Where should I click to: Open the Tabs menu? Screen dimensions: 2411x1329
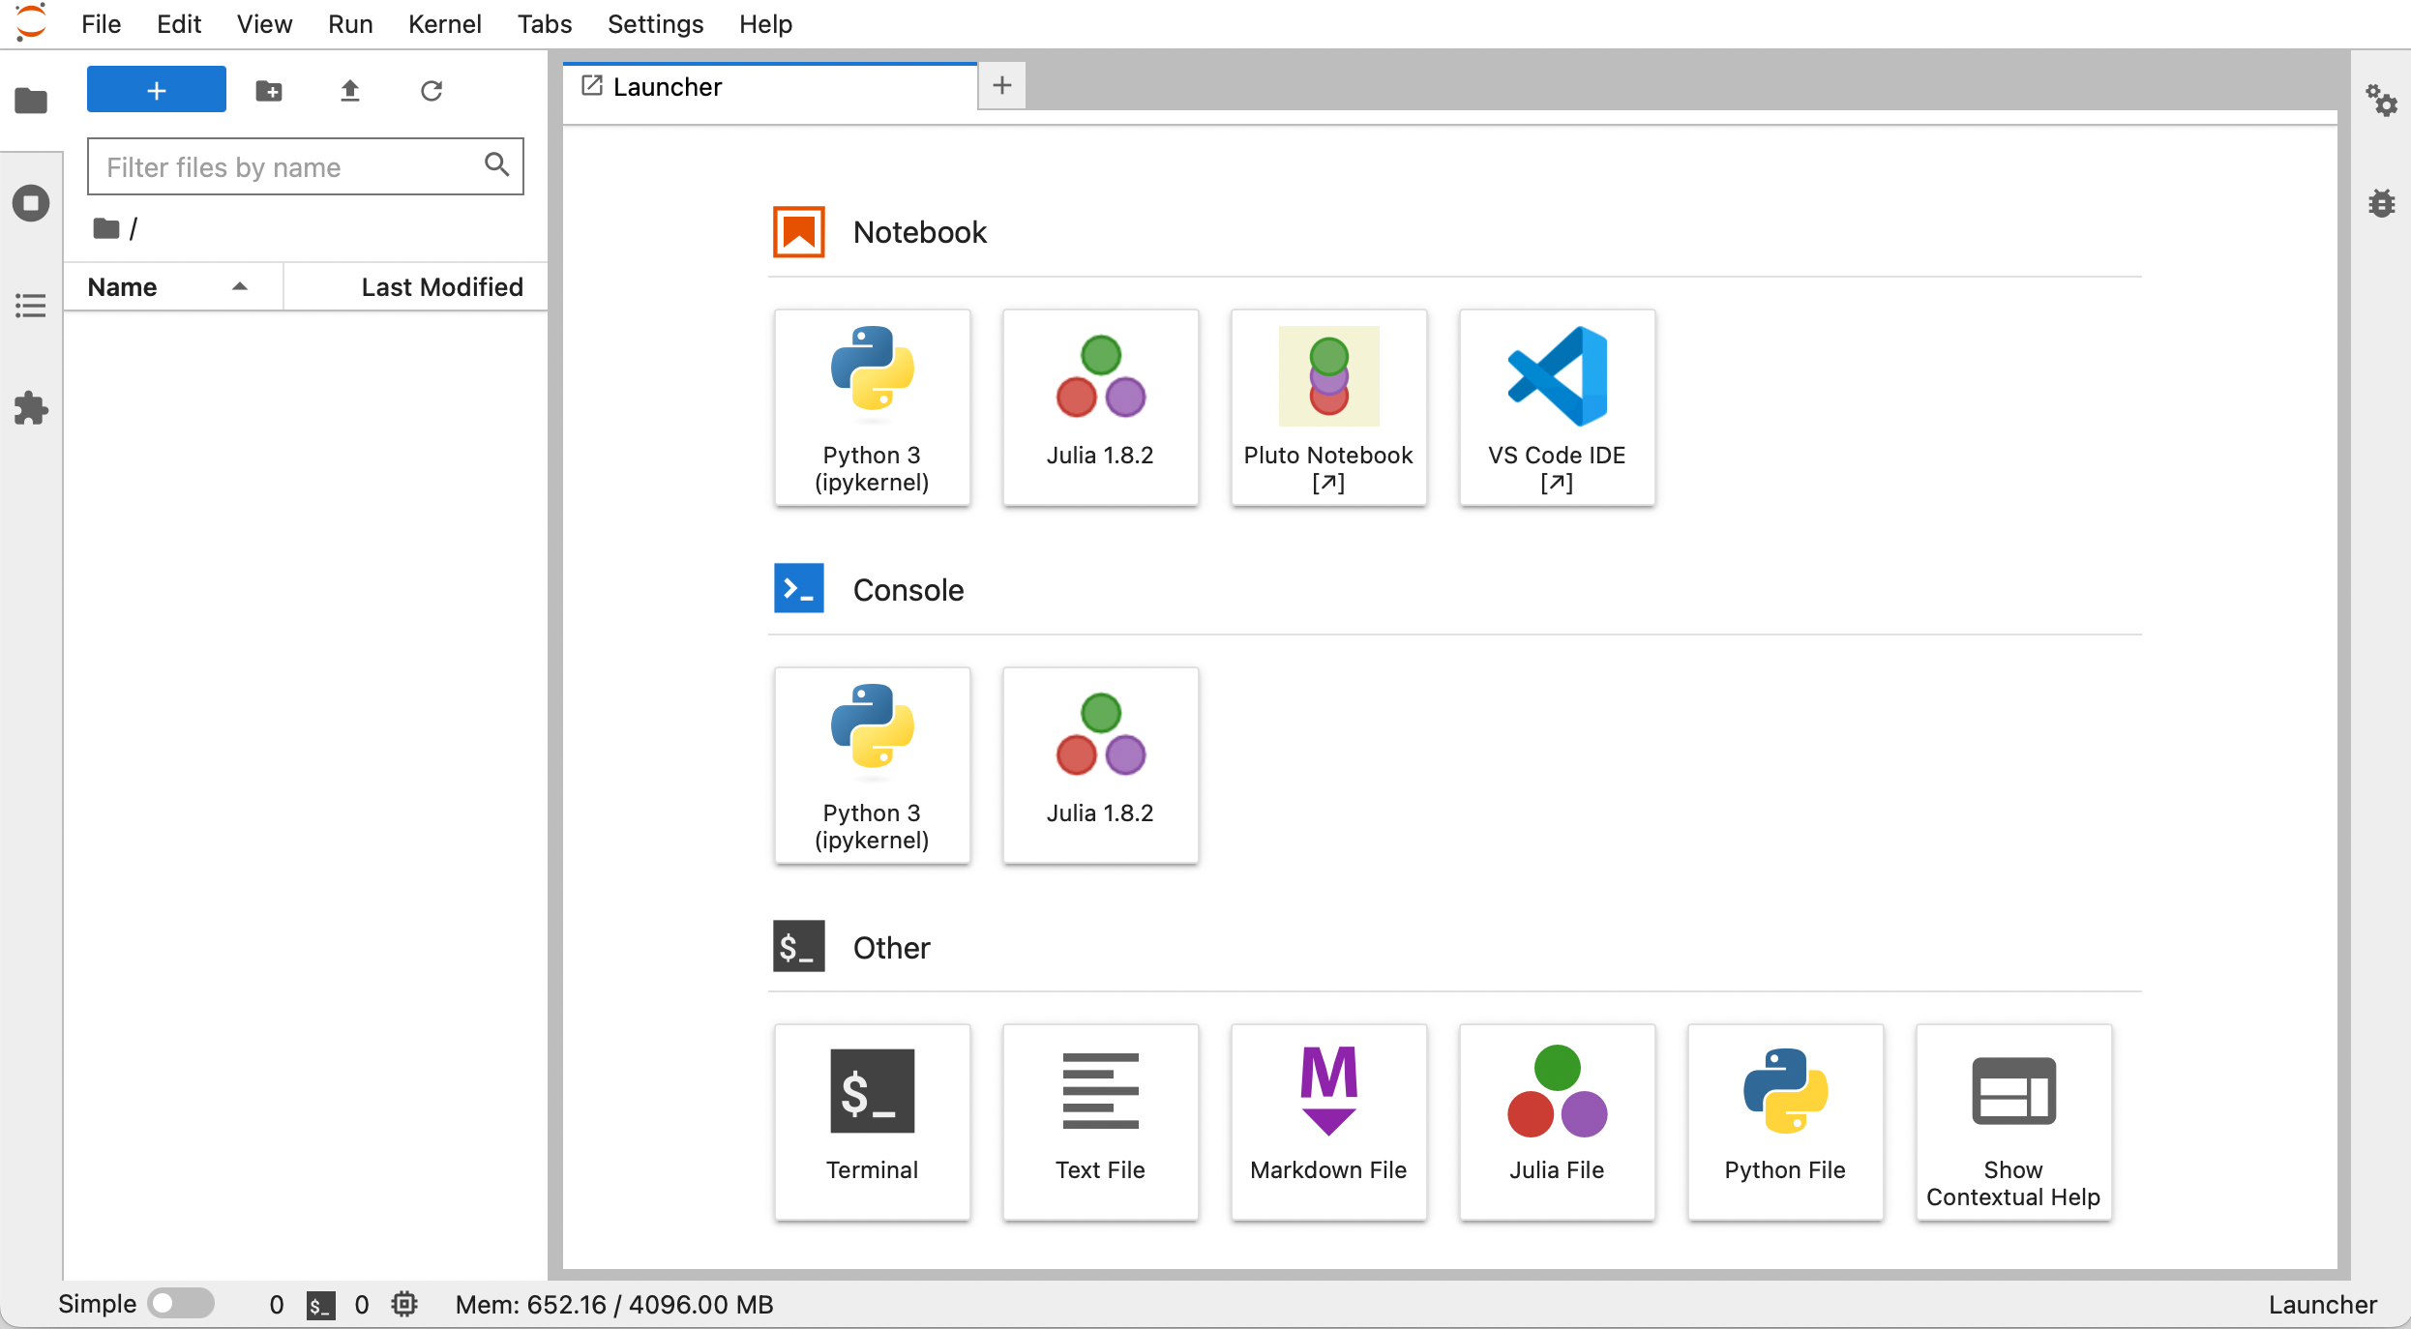point(544,24)
